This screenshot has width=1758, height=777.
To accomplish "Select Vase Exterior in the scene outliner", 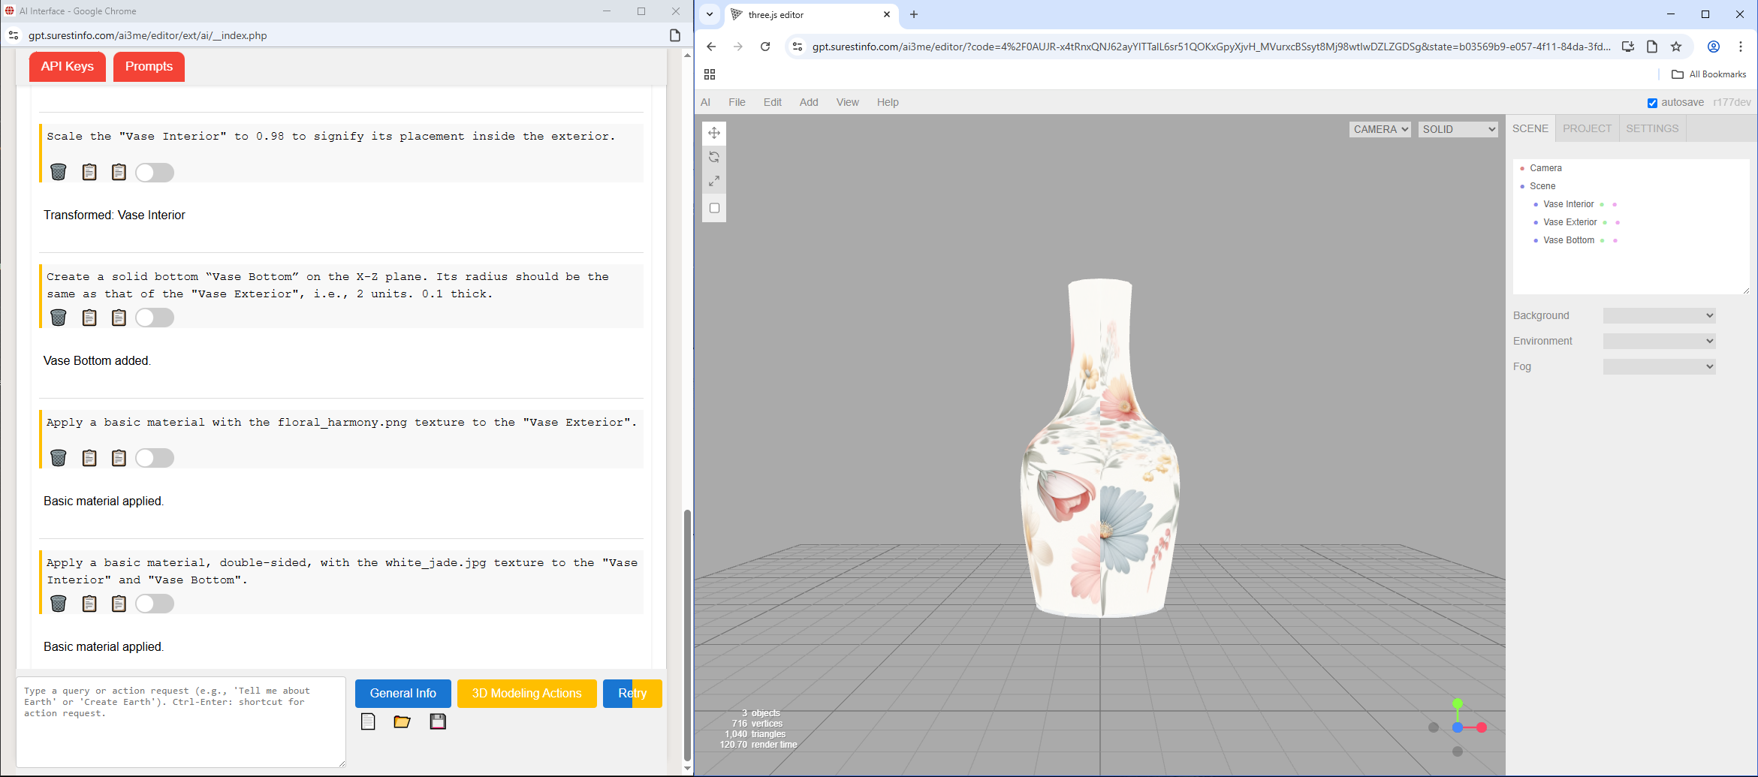I will click(1570, 222).
